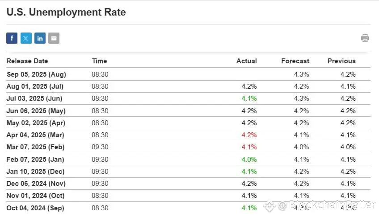Select the Jul 03, 2025 (Jun) row
379x217 pixels.
188,98
